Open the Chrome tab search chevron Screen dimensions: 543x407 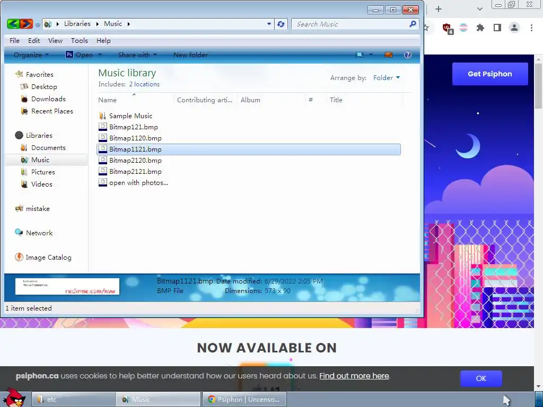tap(479, 9)
